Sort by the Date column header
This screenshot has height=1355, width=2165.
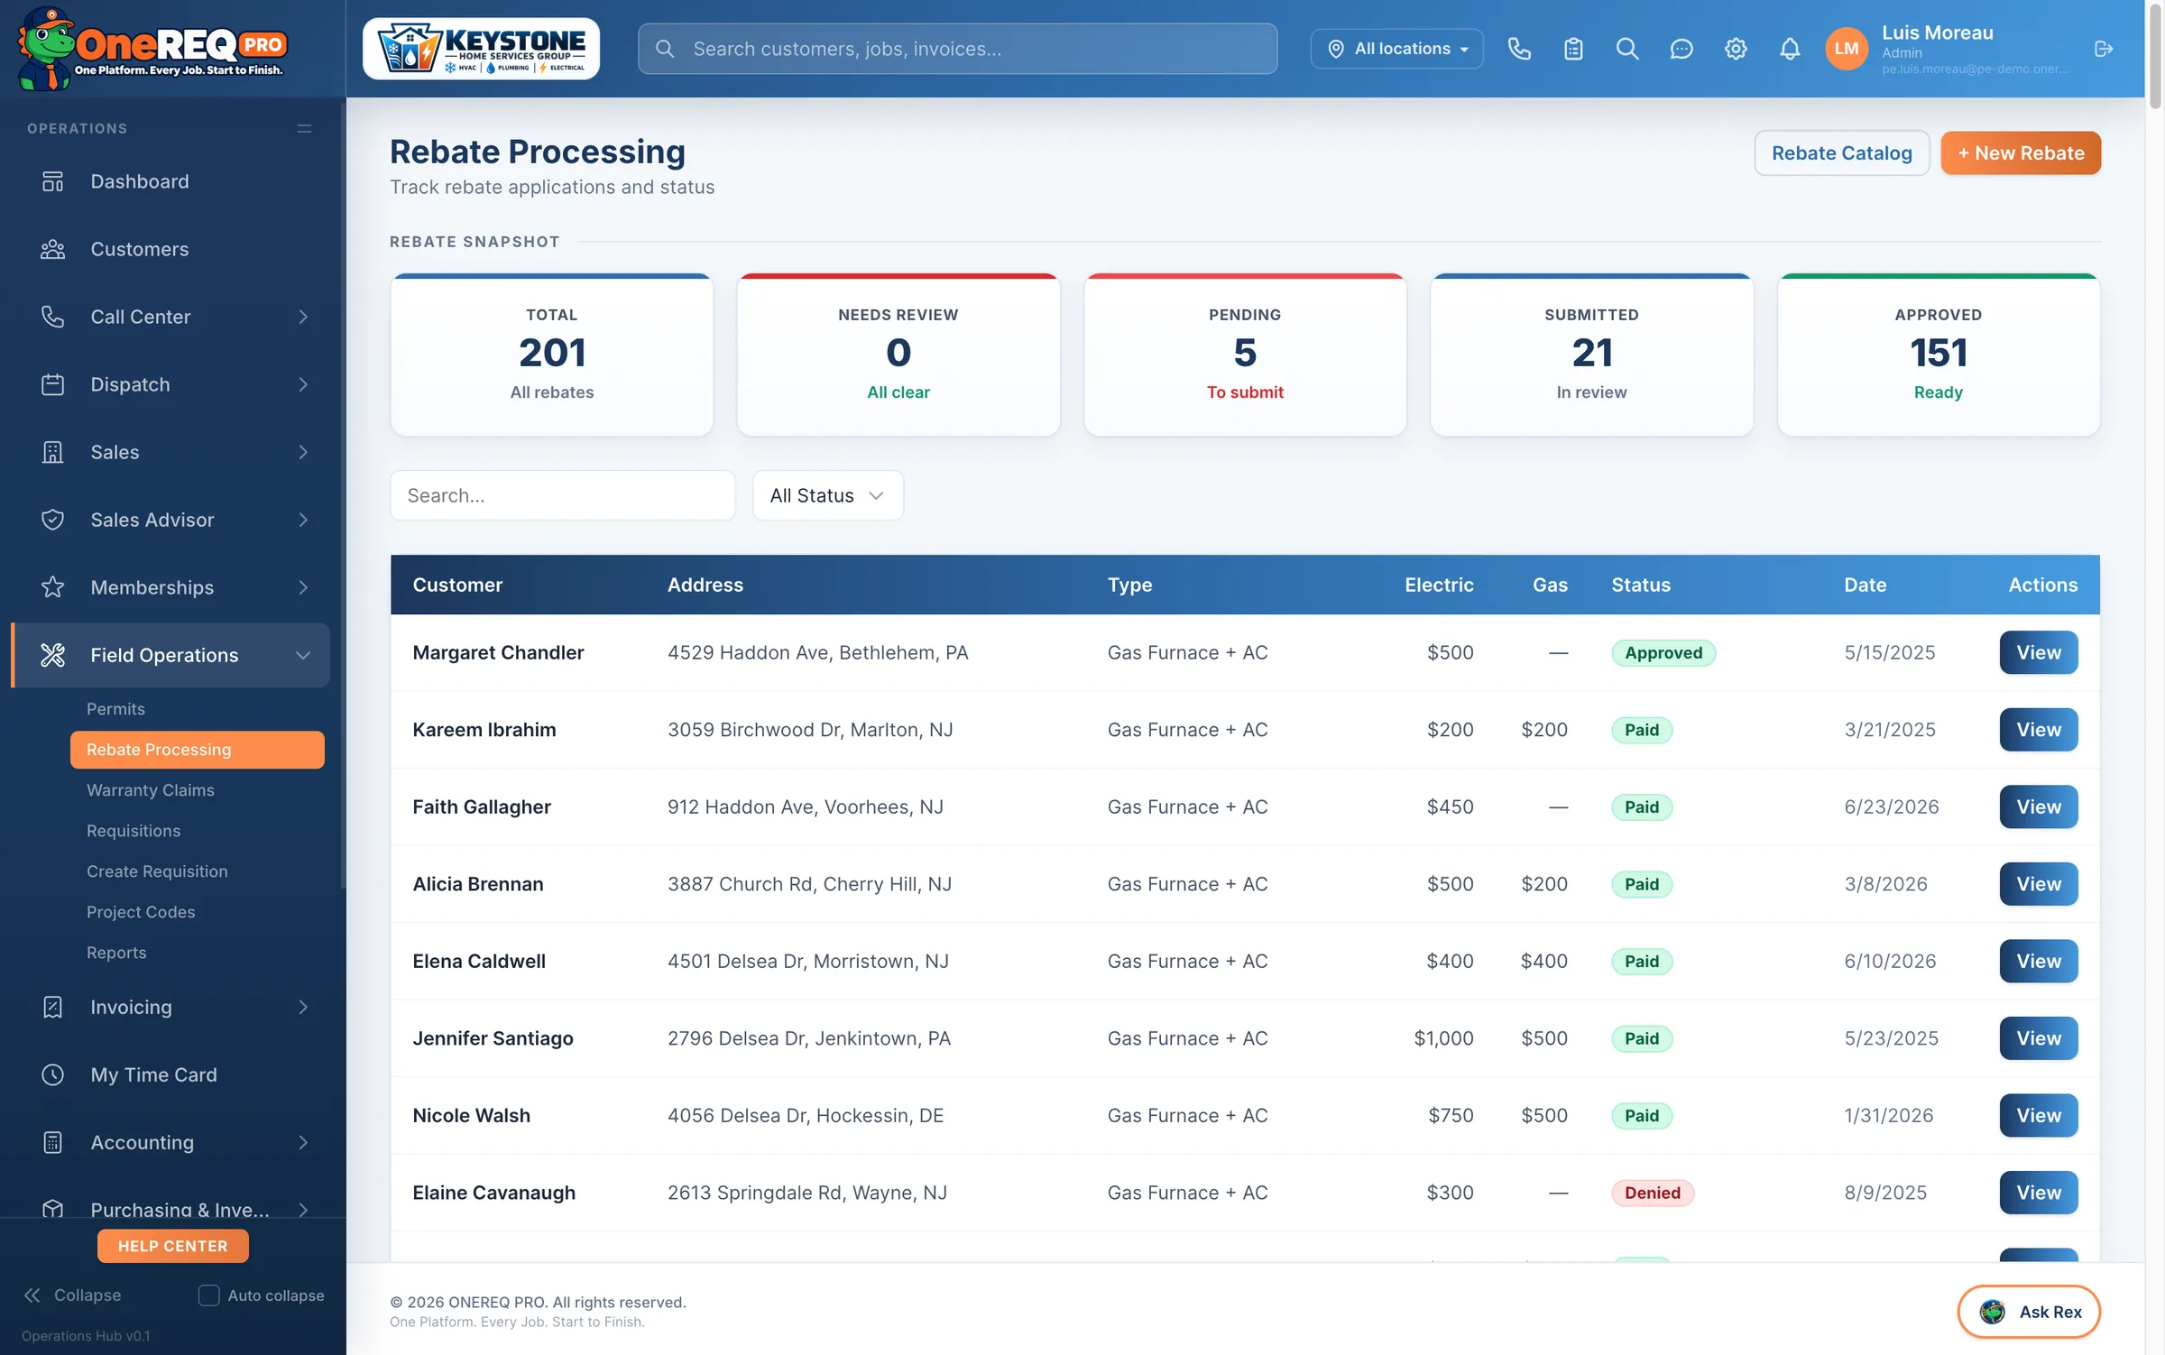click(x=1865, y=585)
